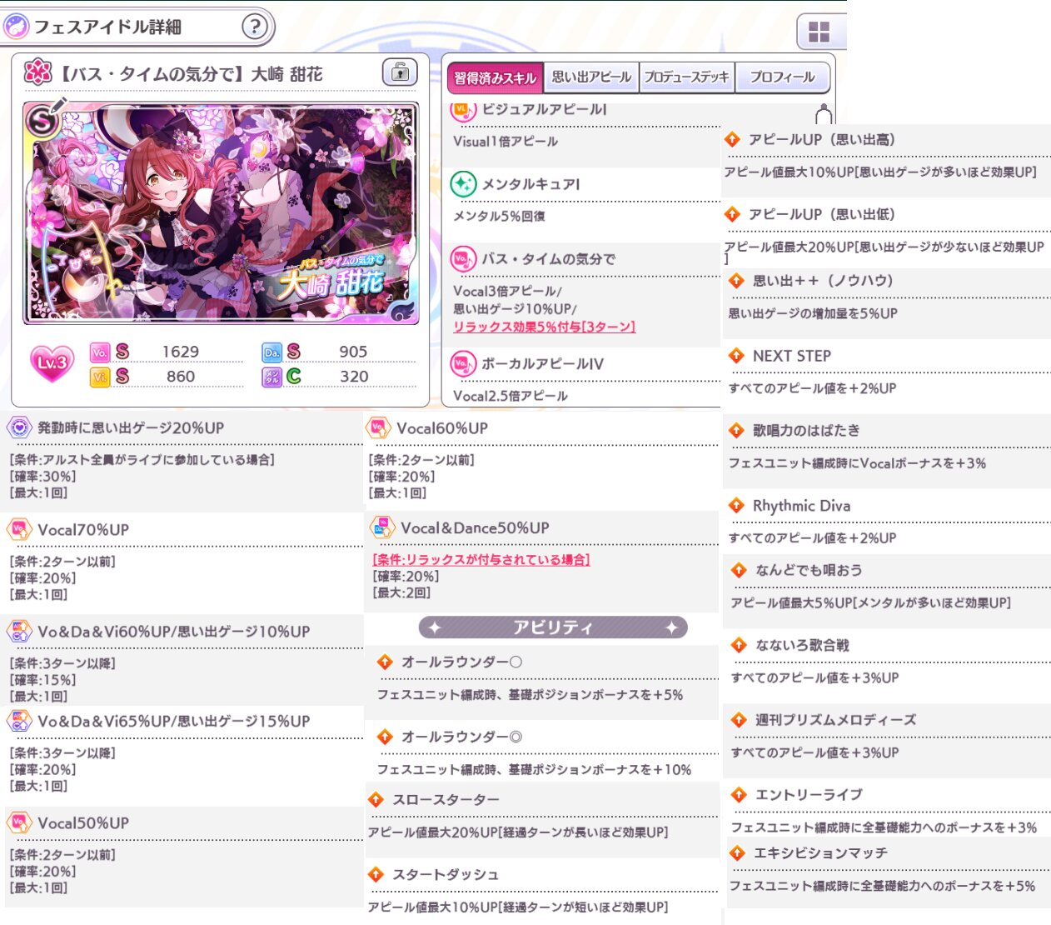The width and height of the screenshot is (1051, 925).
Task: Click the idol card illustration thumbnail
Action: point(221,212)
